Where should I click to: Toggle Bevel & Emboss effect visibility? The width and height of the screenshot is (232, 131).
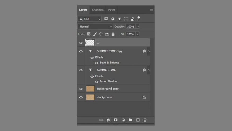click(97, 63)
